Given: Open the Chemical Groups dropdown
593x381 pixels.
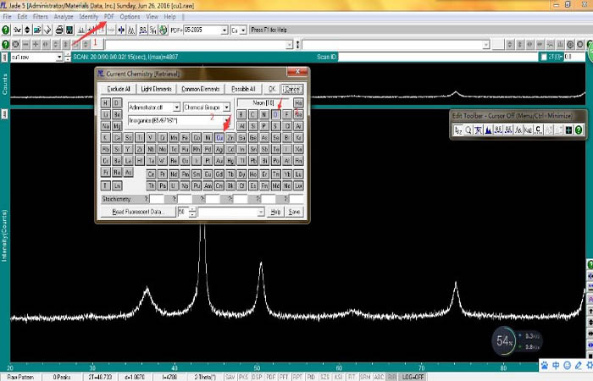Looking at the screenshot, I should point(227,108).
